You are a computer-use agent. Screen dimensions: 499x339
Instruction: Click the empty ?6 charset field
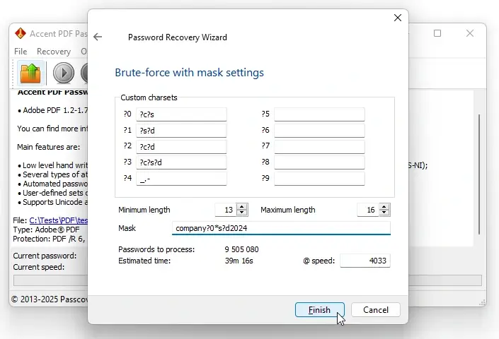click(319, 131)
